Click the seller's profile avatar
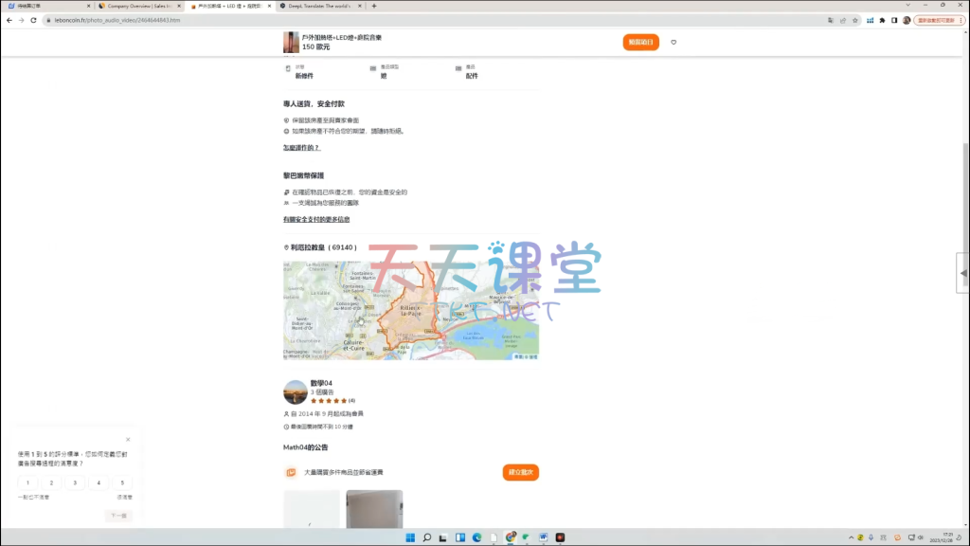Viewport: 970px width, 546px height. click(x=295, y=392)
